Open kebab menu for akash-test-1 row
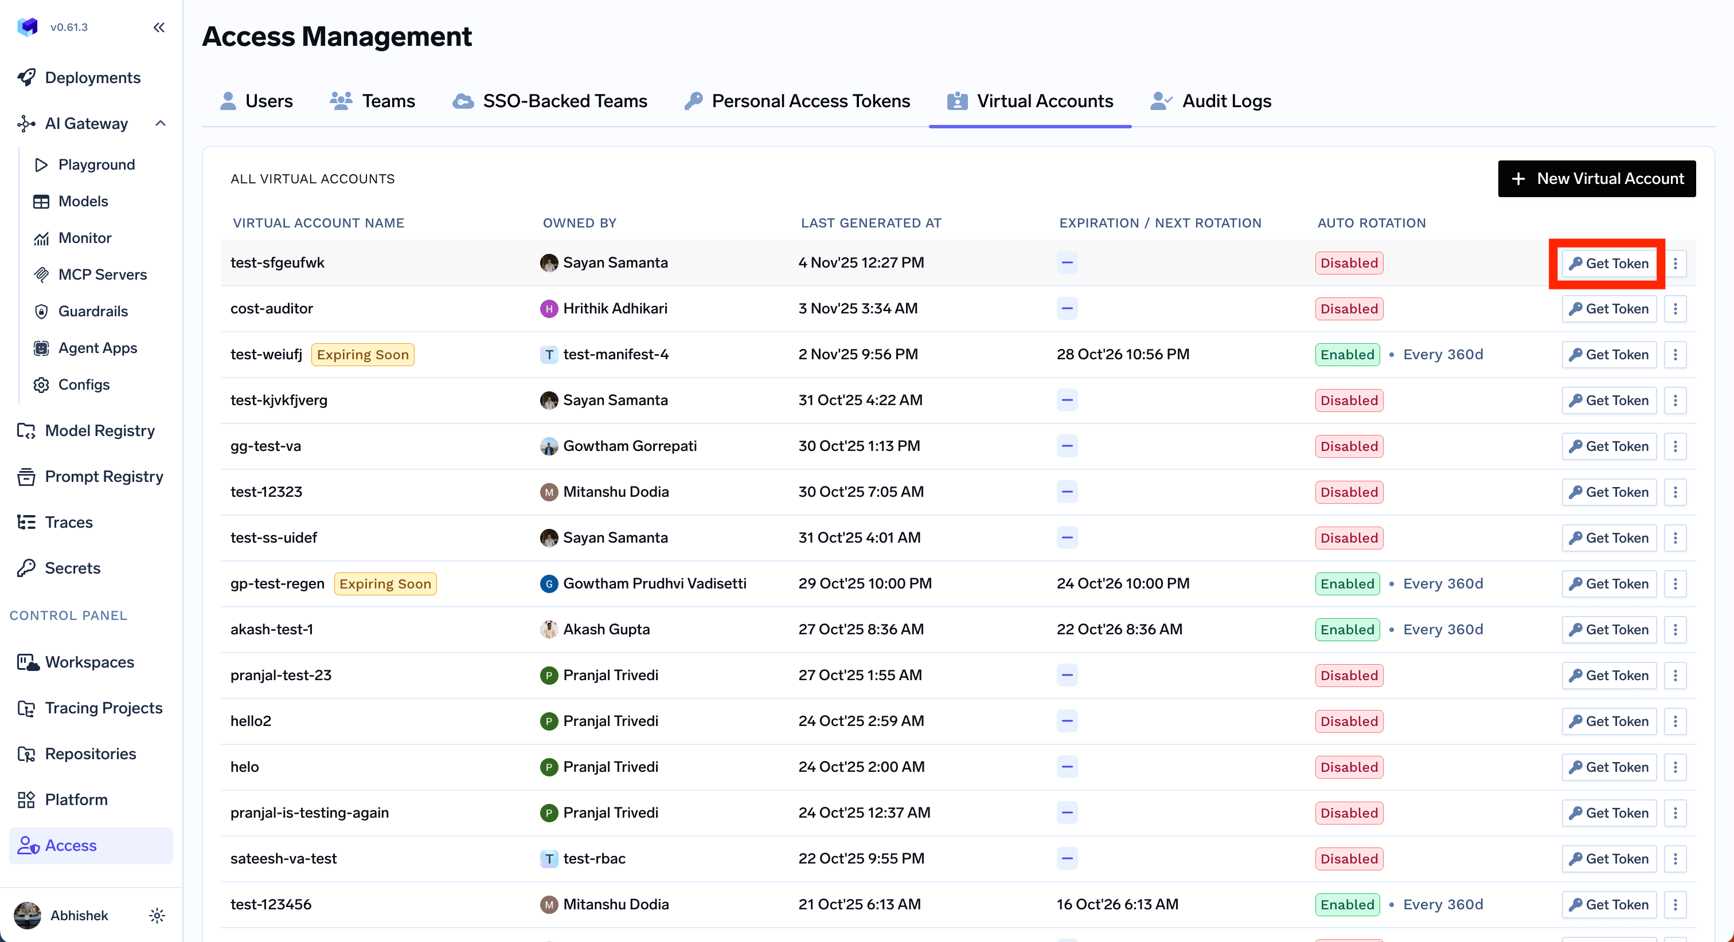 pyautogui.click(x=1675, y=630)
